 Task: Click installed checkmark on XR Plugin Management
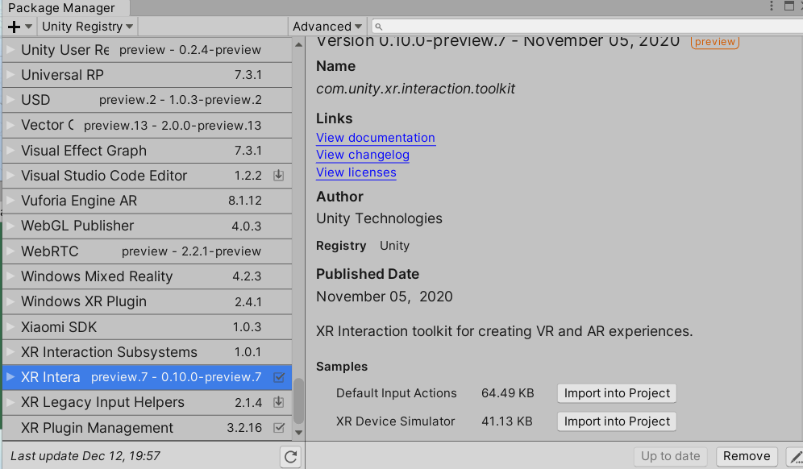pos(279,428)
